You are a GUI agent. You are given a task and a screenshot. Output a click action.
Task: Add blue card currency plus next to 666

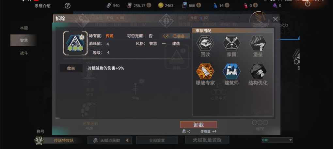point(198,6)
